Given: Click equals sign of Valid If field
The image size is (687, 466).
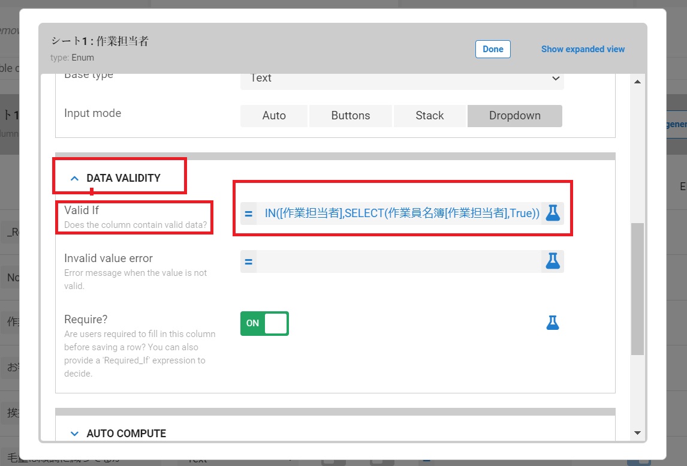Looking at the screenshot, I should [248, 214].
